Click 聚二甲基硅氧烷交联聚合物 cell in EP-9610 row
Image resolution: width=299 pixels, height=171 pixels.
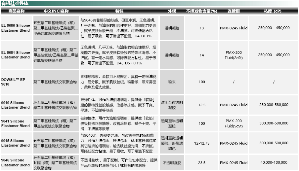coord(56,82)
